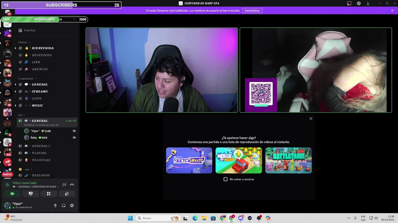Open the server icon with the 43 badge

click(7, 33)
